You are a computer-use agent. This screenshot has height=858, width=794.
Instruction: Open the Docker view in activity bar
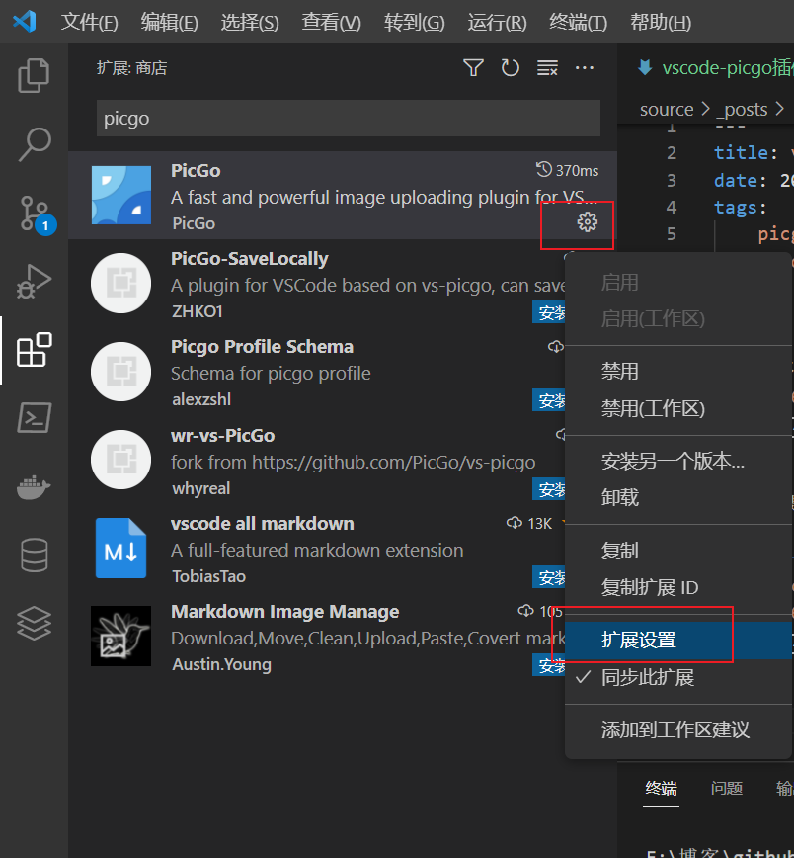pos(34,487)
